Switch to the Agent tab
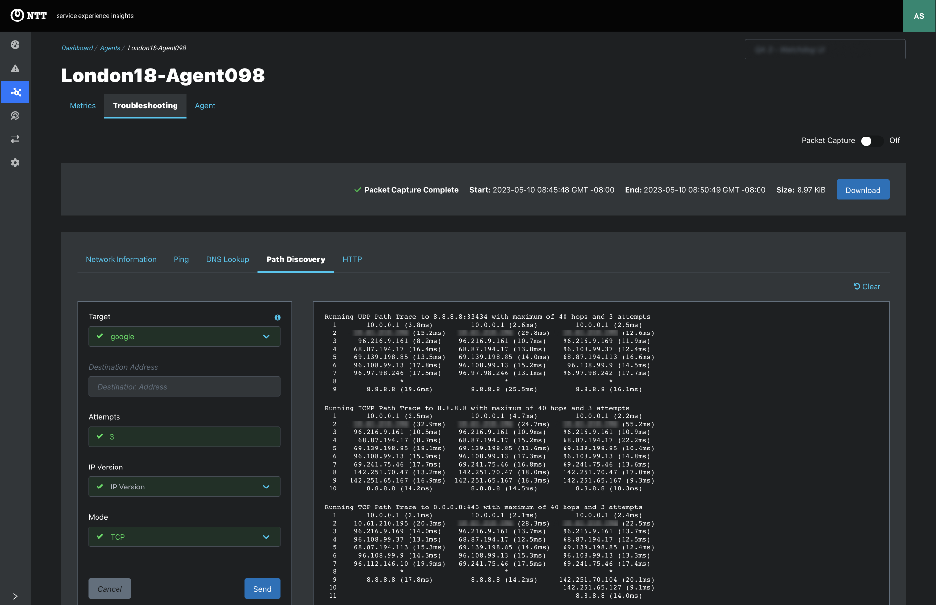936x605 pixels. pos(205,106)
